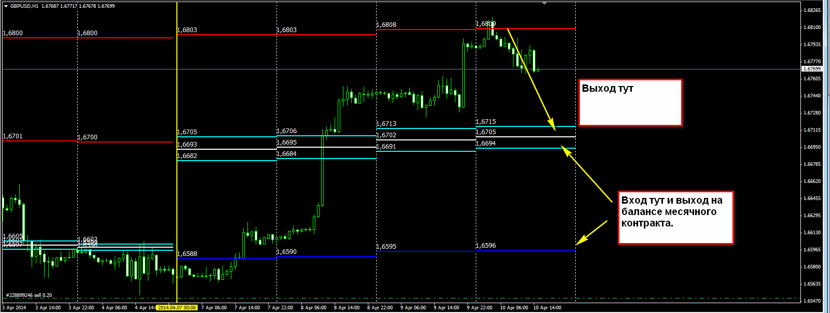This screenshot has height=313, width=830.
Task: Select the #228899246 sell 0.20 order label
Action: point(29,295)
